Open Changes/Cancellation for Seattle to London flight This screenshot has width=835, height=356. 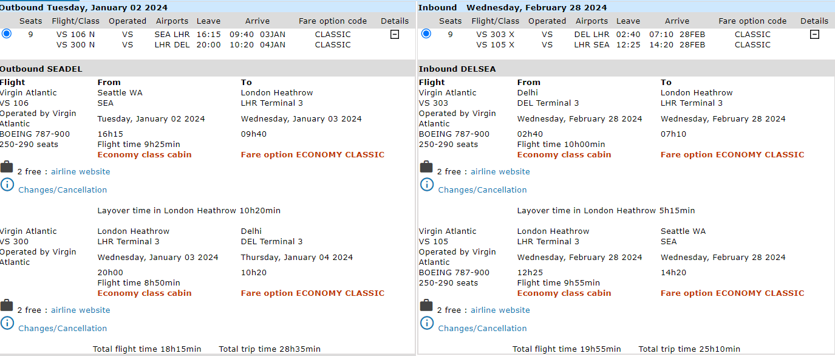coord(63,190)
